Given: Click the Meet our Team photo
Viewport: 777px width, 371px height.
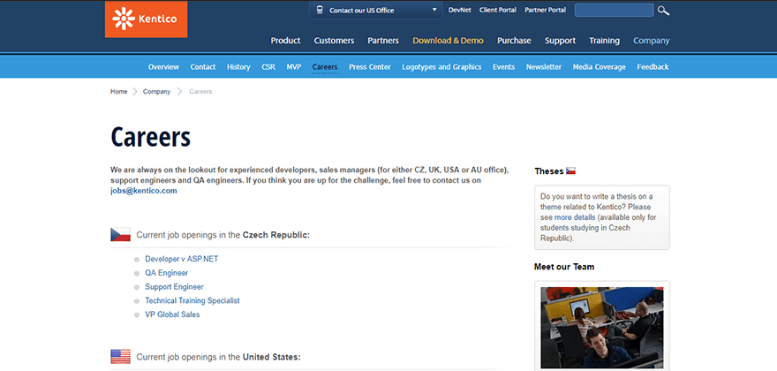Looking at the screenshot, I should click(x=601, y=328).
